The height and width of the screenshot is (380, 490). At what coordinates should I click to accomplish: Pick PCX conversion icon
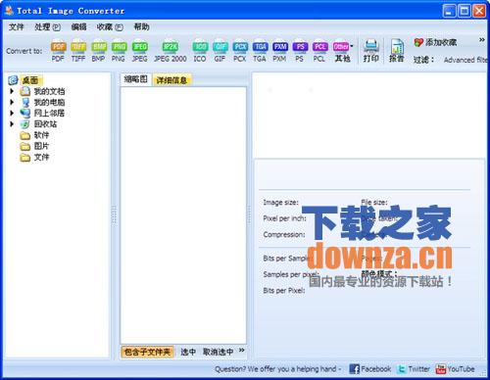(x=240, y=51)
